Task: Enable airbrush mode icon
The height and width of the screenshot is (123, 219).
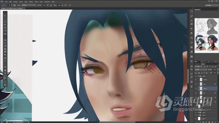Action: coord(65,5)
